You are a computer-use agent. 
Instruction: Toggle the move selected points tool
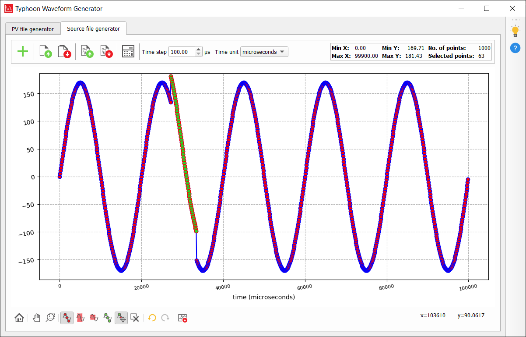click(121, 318)
